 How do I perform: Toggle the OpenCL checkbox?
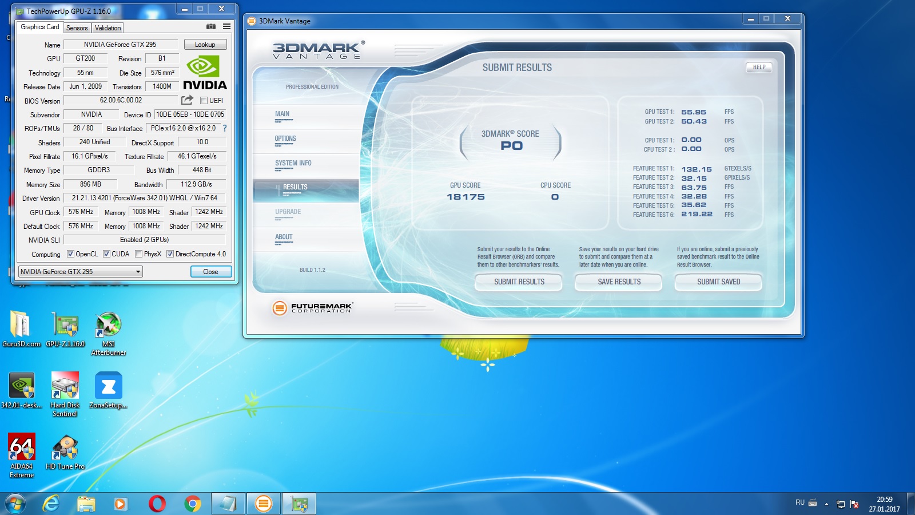(x=70, y=254)
